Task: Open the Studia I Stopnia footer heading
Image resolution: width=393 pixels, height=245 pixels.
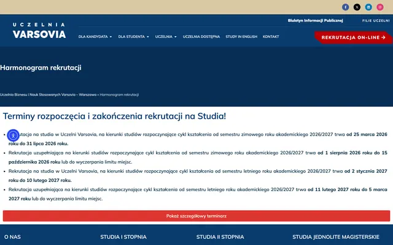Action: [x=123, y=237]
